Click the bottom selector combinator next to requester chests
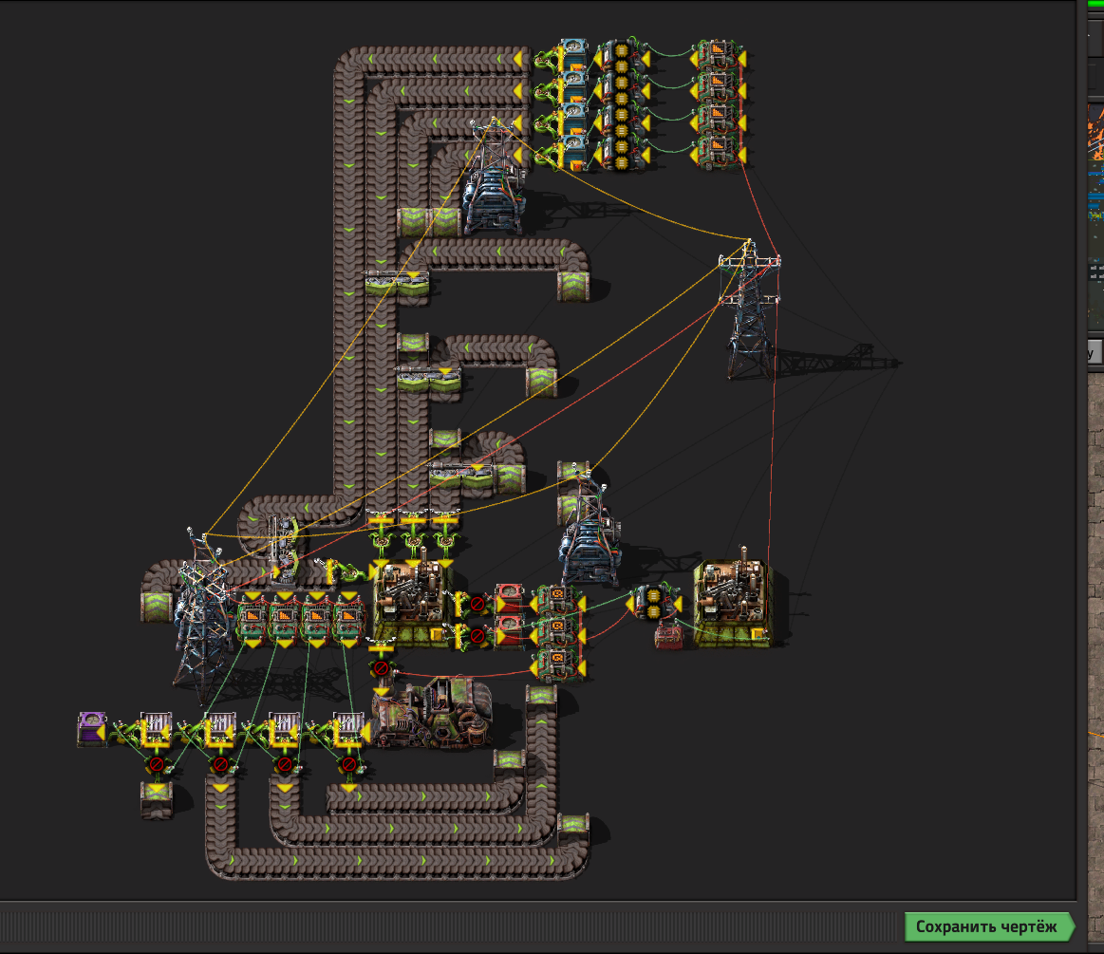 (x=622, y=154)
